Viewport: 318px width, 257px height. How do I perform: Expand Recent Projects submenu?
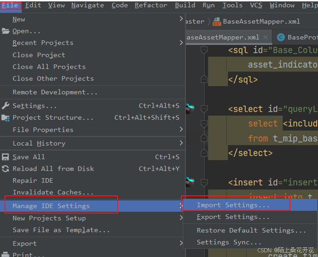pos(93,43)
